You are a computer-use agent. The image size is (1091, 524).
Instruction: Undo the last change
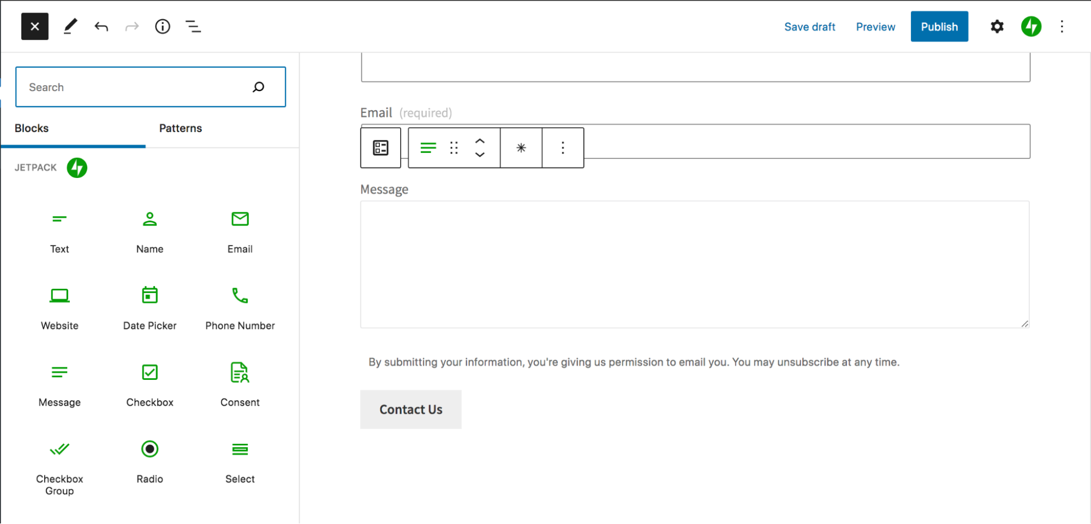click(101, 26)
